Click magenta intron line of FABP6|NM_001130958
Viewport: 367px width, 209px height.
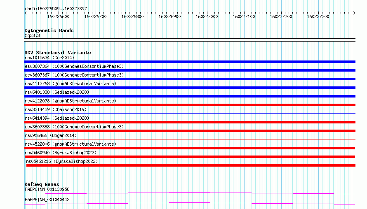[190, 193]
